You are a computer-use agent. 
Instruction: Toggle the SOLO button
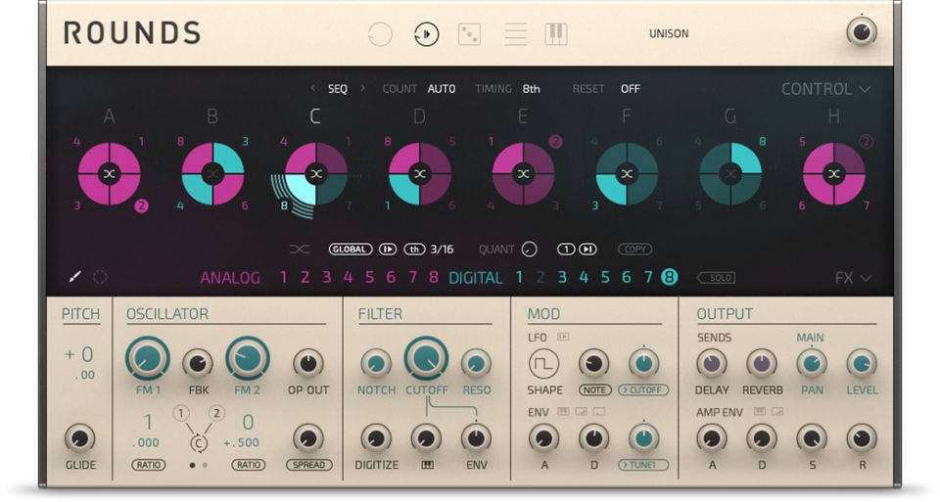pos(716,278)
